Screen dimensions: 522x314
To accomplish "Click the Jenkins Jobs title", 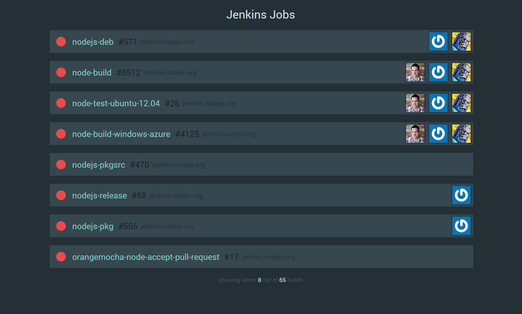I will tap(261, 14).
